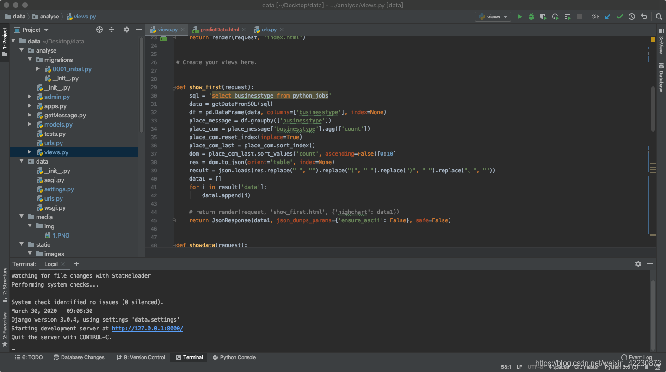Open the views run configuration dropdown

pyautogui.click(x=493, y=17)
